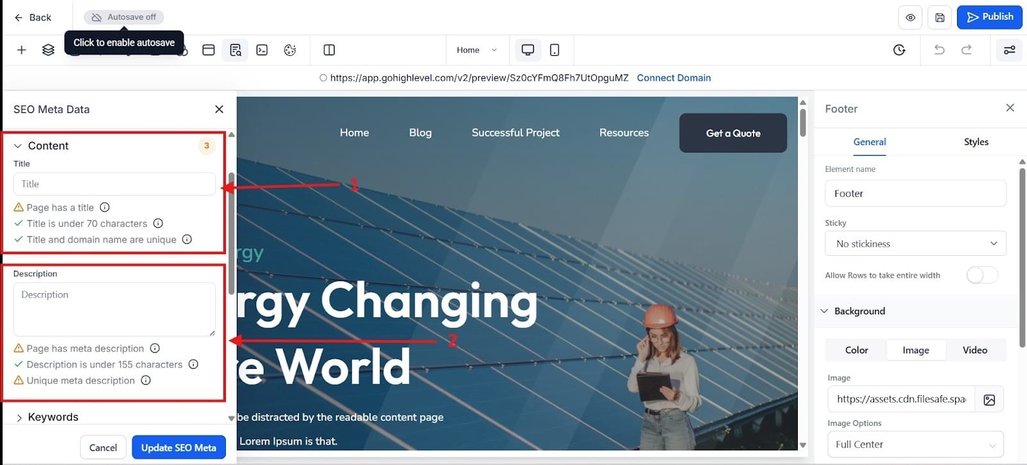
Task: Open the layers panel icon
Action: point(48,50)
